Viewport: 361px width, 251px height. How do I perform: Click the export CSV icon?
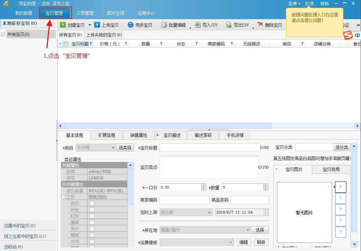229,25
